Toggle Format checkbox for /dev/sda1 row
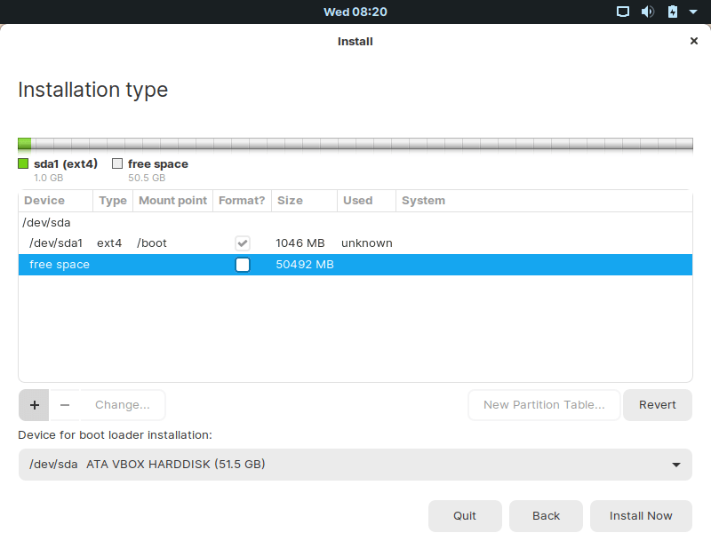The image size is (711, 533). [243, 243]
